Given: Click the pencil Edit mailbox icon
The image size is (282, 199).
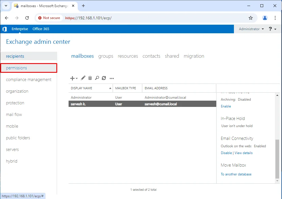Looking at the screenshot, I should [x=83, y=78].
